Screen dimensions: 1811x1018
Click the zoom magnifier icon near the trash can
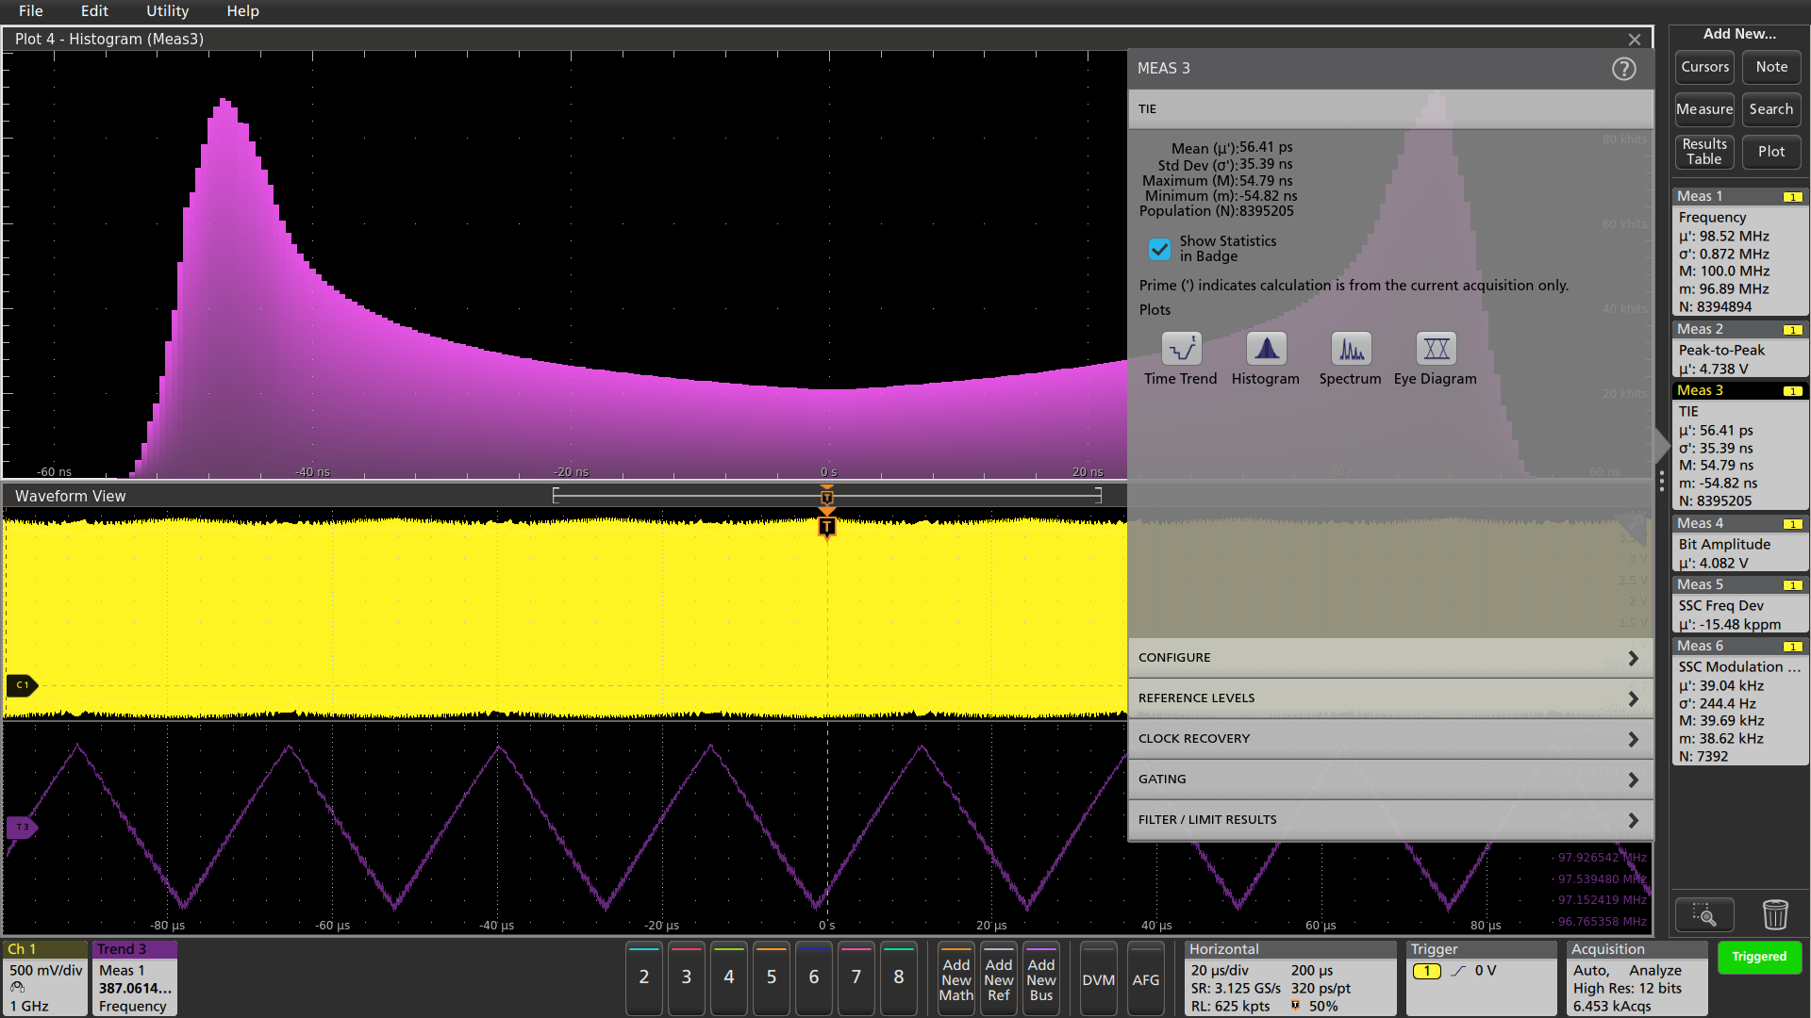(1704, 913)
